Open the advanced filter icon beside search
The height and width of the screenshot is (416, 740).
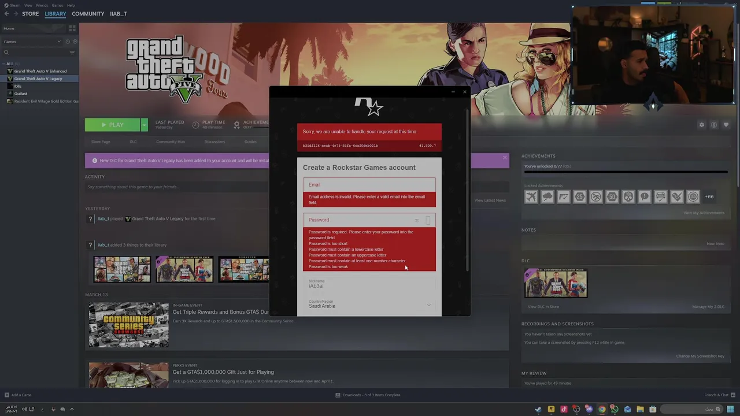tap(72, 53)
